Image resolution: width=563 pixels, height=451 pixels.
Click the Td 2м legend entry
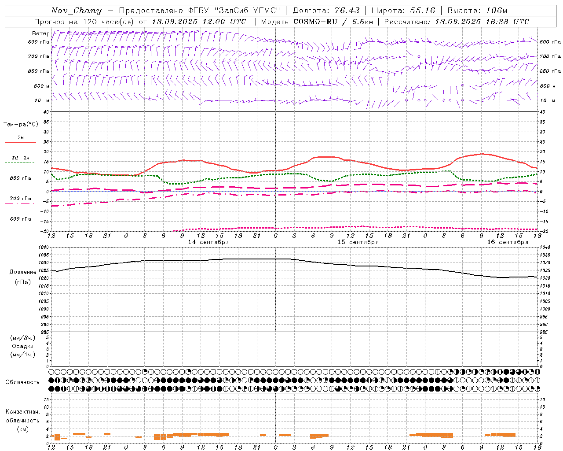[x=20, y=158]
